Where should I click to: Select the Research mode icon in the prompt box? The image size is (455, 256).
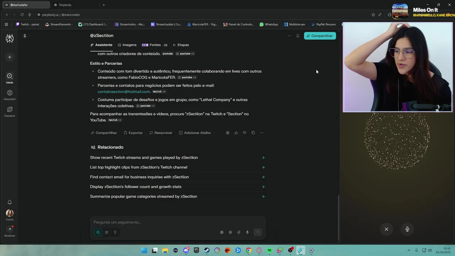[107, 233]
